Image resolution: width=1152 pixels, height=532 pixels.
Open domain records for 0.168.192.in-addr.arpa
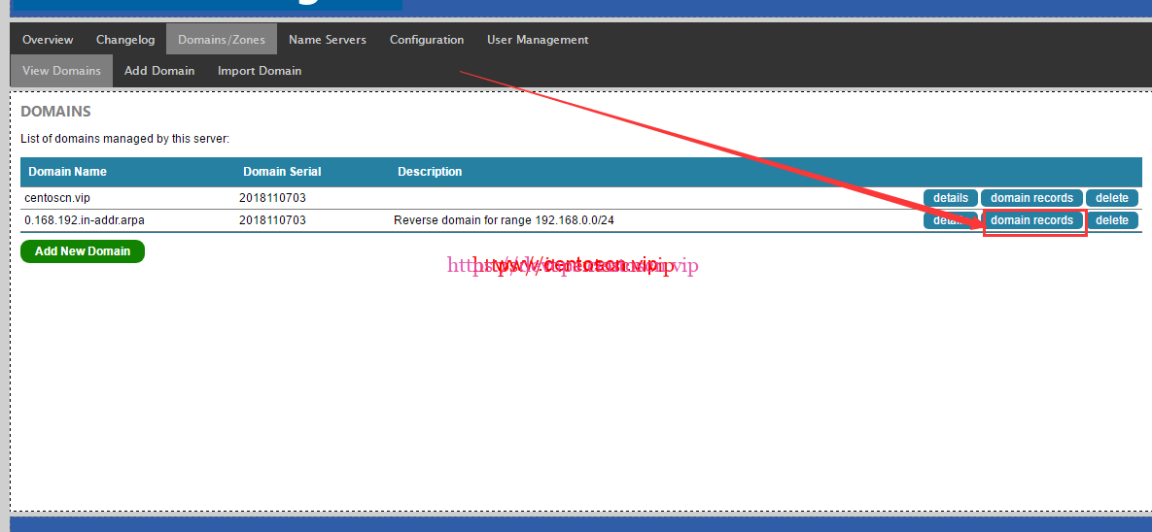click(x=1031, y=220)
